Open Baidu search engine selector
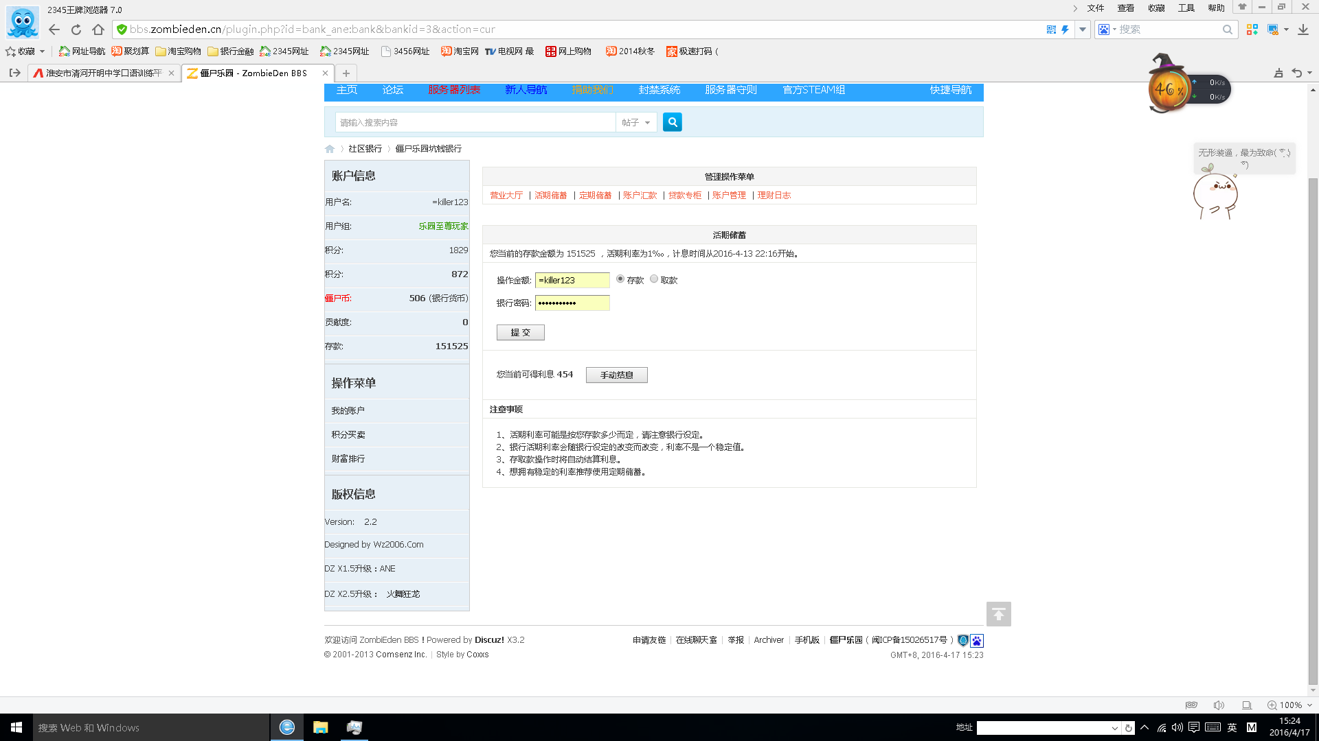Screen dimensions: 1319x741 tap(1107, 30)
